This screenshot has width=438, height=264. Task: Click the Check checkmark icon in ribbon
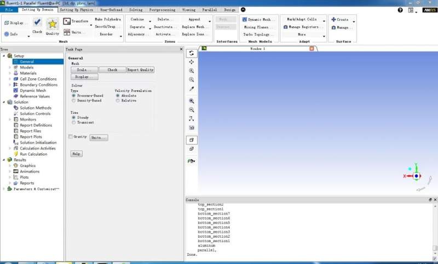[37, 22]
